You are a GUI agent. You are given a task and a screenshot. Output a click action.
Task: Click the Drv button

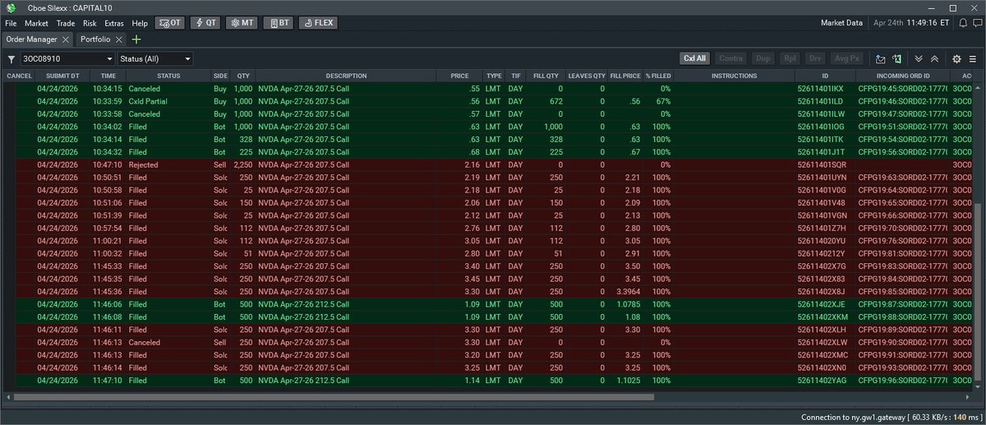click(x=815, y=58)
